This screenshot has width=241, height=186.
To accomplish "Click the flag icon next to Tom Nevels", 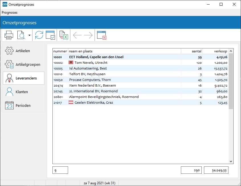I will click(x=71, y=62).
